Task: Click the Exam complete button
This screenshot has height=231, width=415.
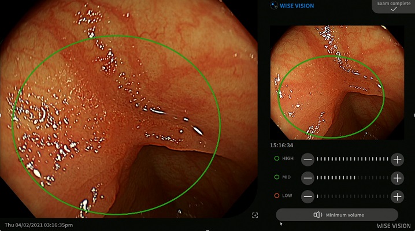Action: (x=394, y=6)
